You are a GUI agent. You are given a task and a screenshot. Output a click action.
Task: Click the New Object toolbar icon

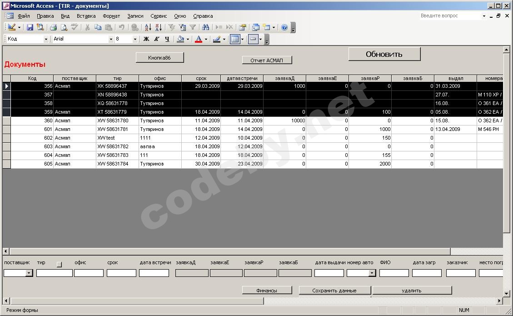267,27
